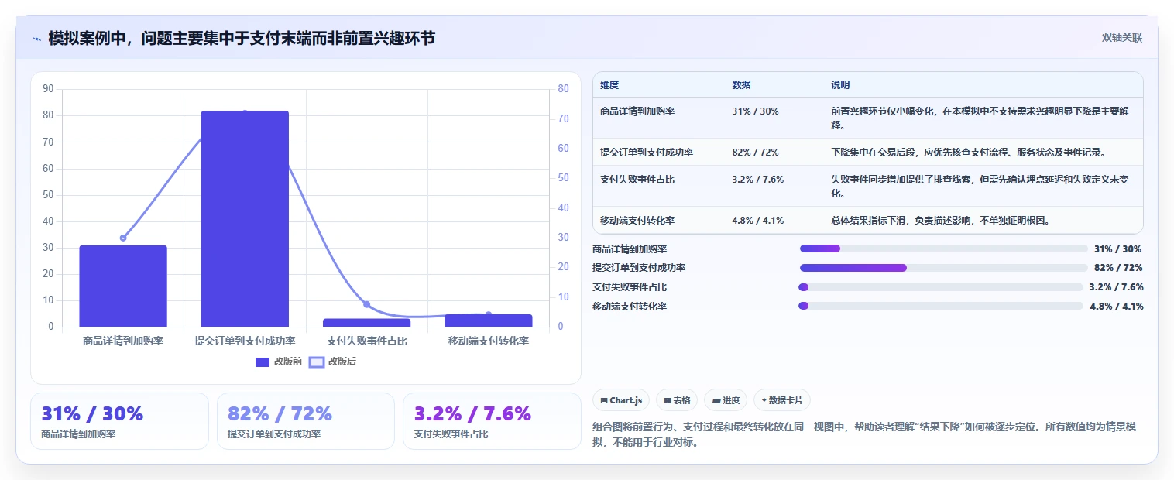Click the 90 tick on the left axis

(48, 89)
